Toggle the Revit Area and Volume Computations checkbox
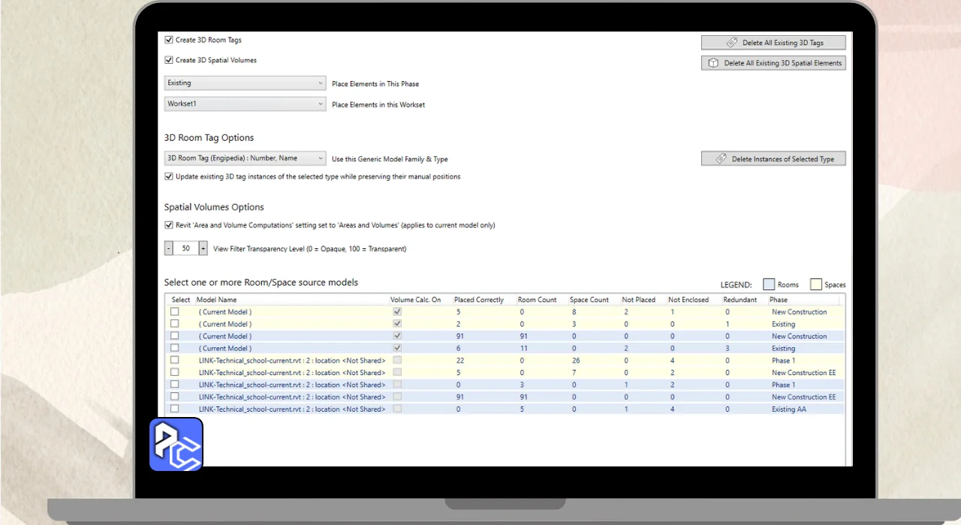The height and width of the screenshot is (525, 961). [169, 225]
